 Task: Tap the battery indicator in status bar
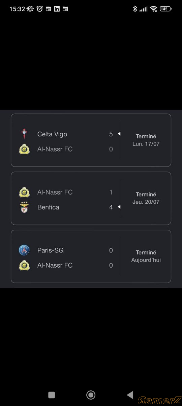coord(165,9)
